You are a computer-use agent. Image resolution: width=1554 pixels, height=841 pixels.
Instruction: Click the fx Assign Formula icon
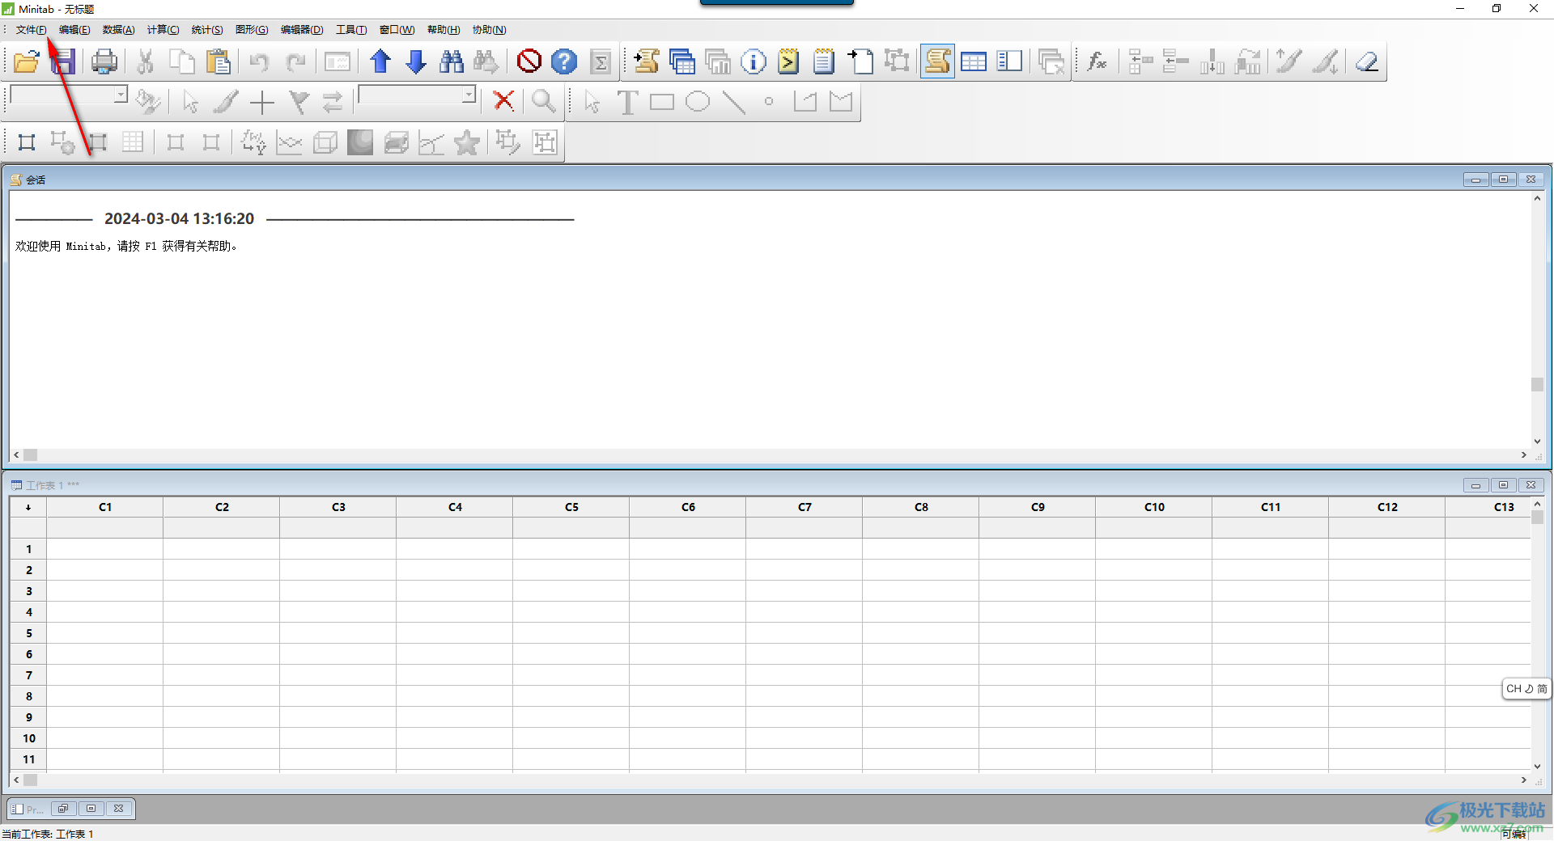(1098, 61)
